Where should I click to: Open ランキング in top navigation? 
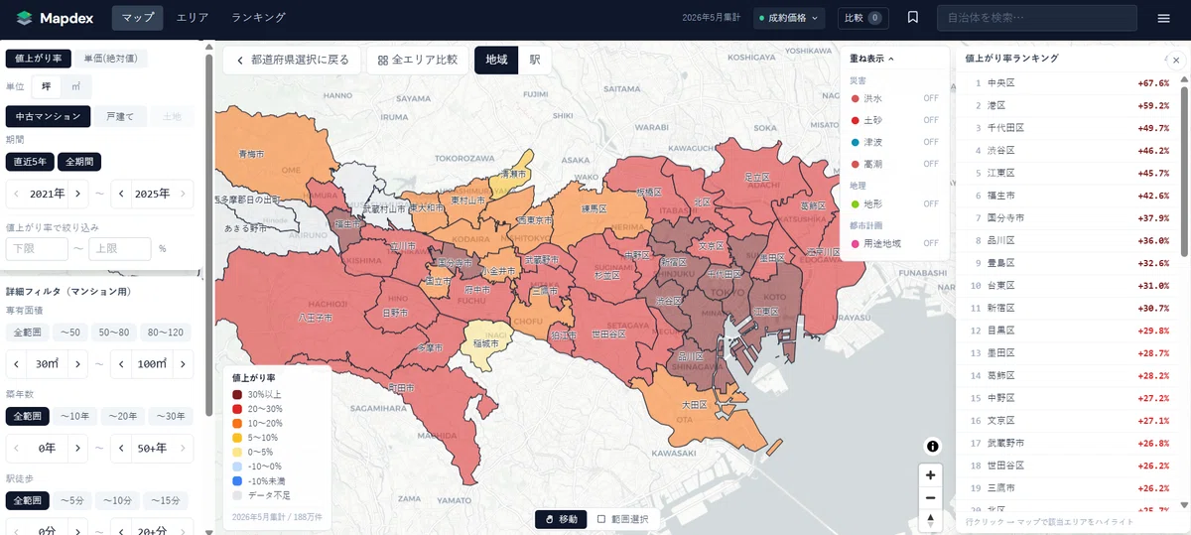pyautogui.click(x=258, y=18)
